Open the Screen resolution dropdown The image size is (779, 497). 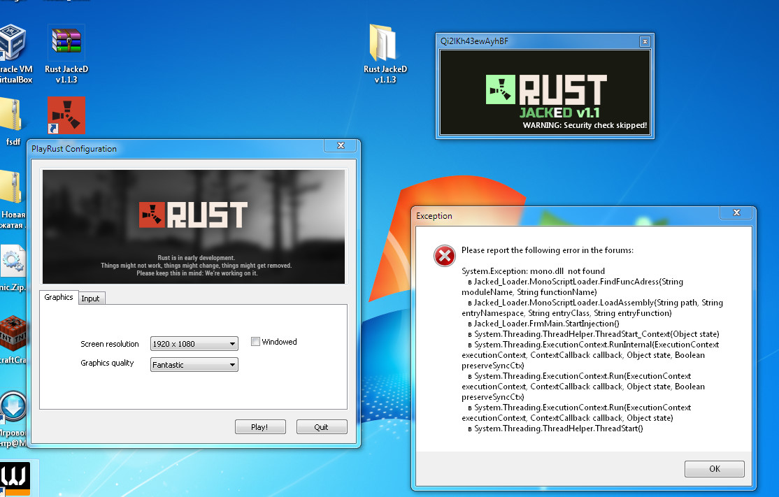(194, 344)
